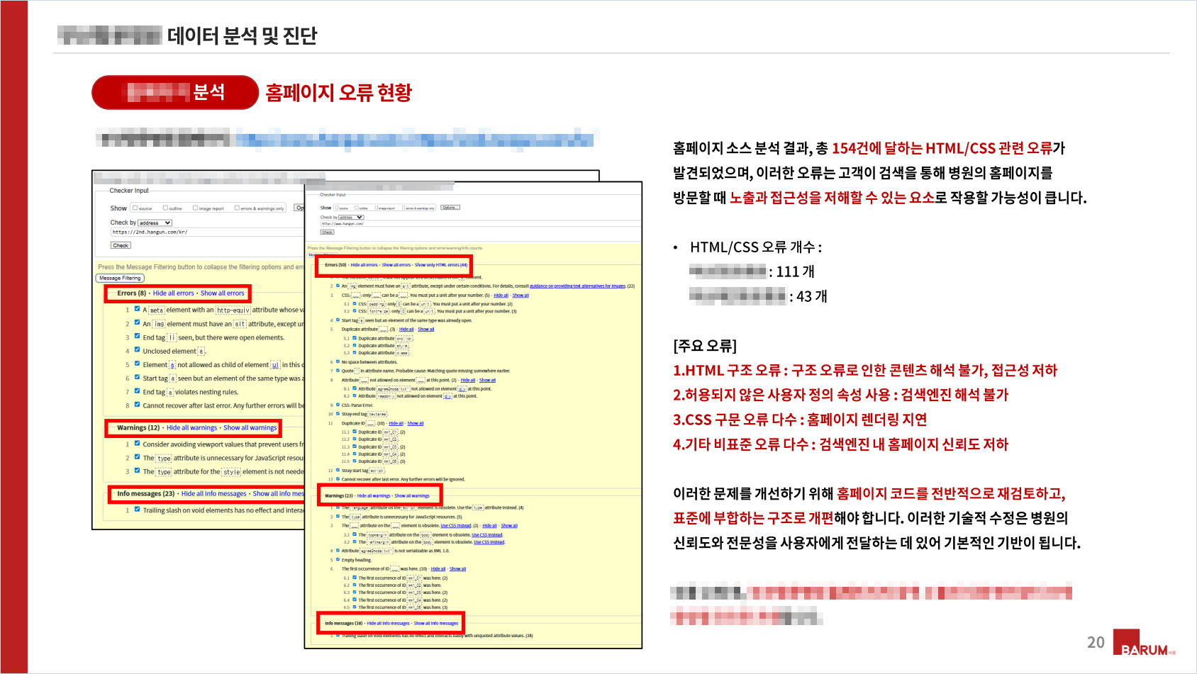
Task: Check 'image report' option in left checker
Action: pyautogui.click(x=195, y=208)
